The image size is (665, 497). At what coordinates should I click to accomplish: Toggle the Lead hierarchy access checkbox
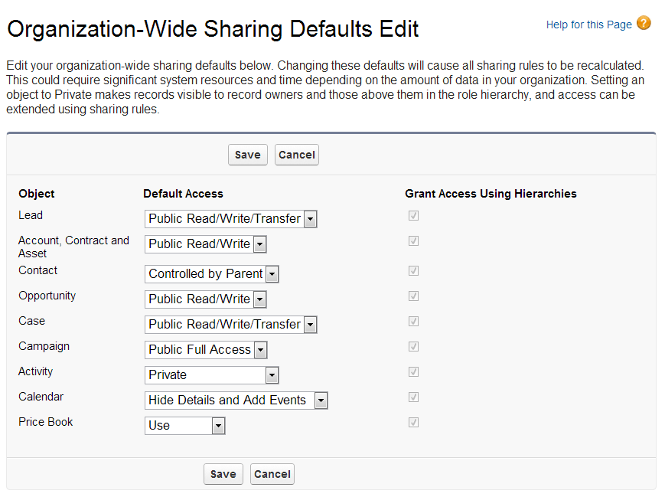pos(414,216)
